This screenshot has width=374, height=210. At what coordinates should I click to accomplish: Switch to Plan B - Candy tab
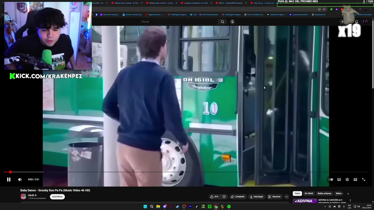[231, 3]
